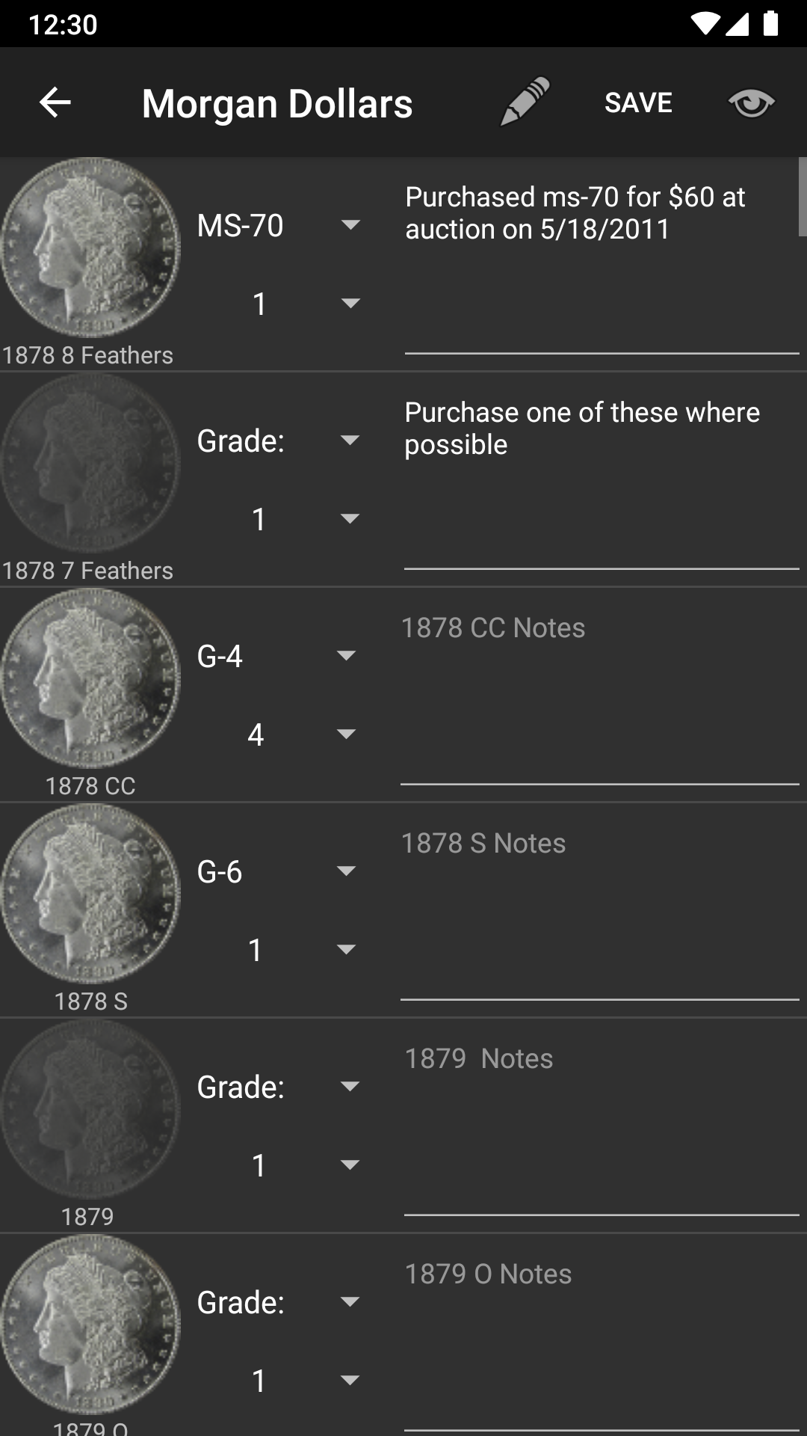
Task: View the 1879 coin thumbnail
Action: point(90,1114)
